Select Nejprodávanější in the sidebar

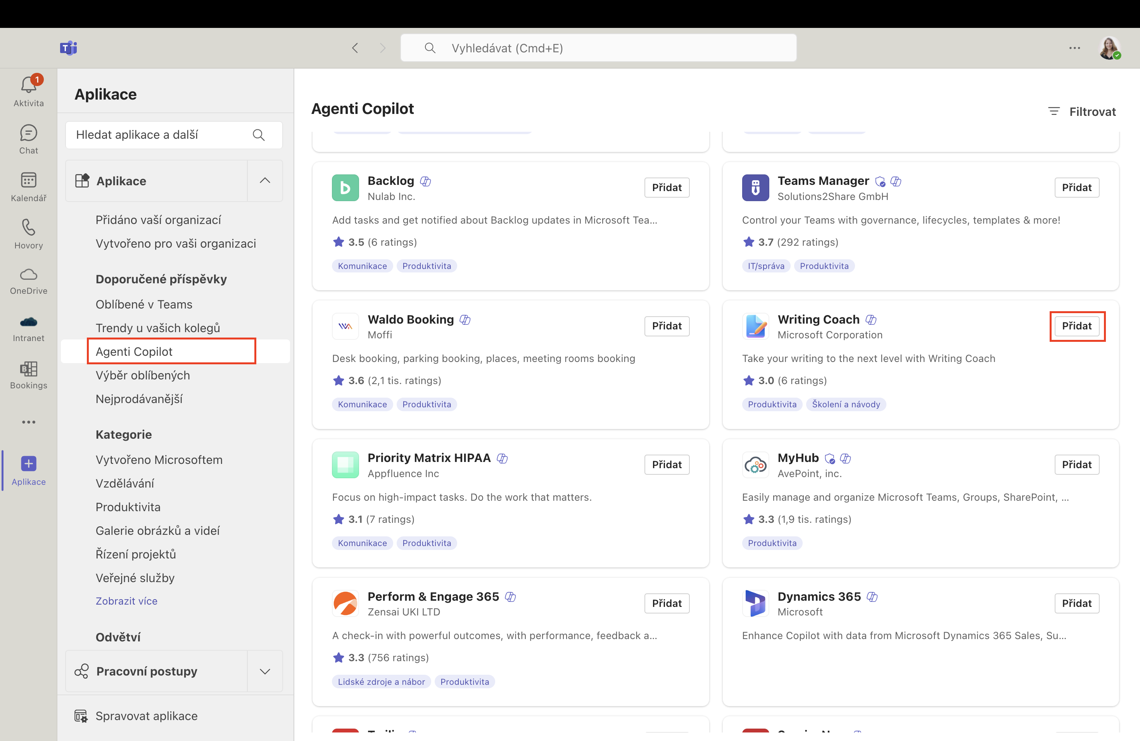(x=139, y=399)
